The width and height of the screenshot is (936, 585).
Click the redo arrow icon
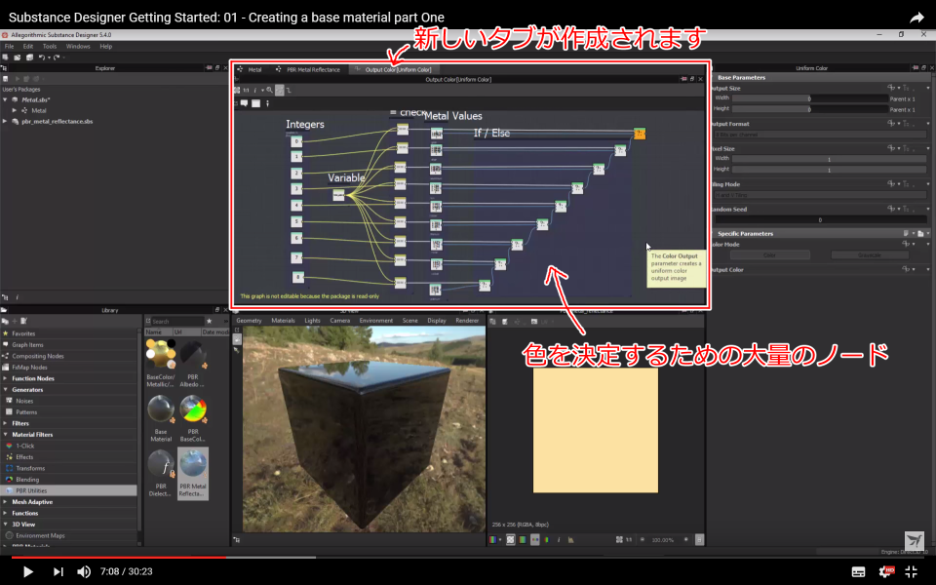(x=57, y=58)
